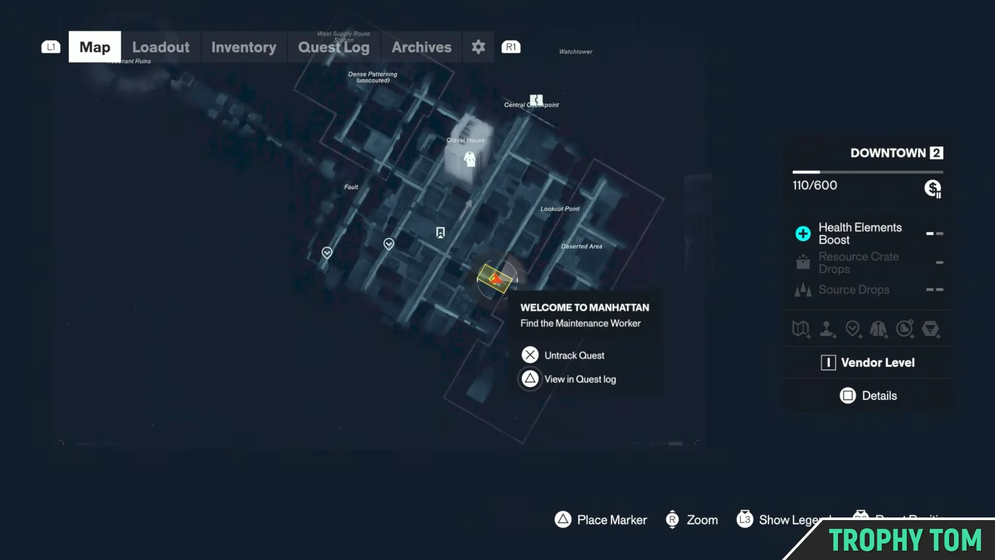The width and height of the screenshot is (995, 560).
Task: Click the vendor currency dollar icon
Action: coord(933,188)
